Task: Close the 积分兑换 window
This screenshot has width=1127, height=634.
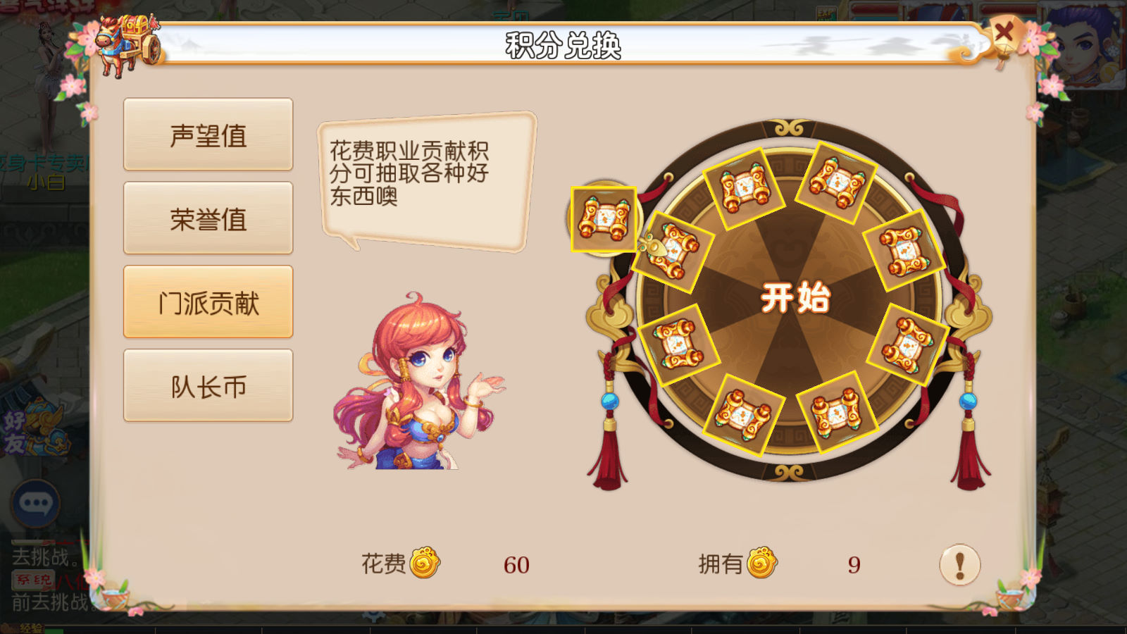Action: pyautogui.click(x=1004, y=32)
